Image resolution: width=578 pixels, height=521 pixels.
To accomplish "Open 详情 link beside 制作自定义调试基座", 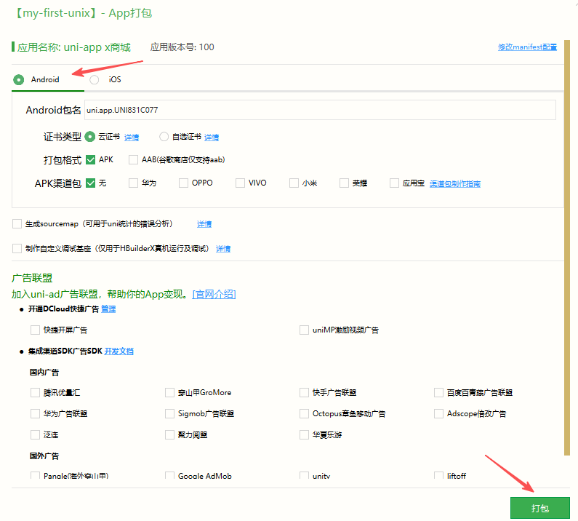I will coord(223,249).
